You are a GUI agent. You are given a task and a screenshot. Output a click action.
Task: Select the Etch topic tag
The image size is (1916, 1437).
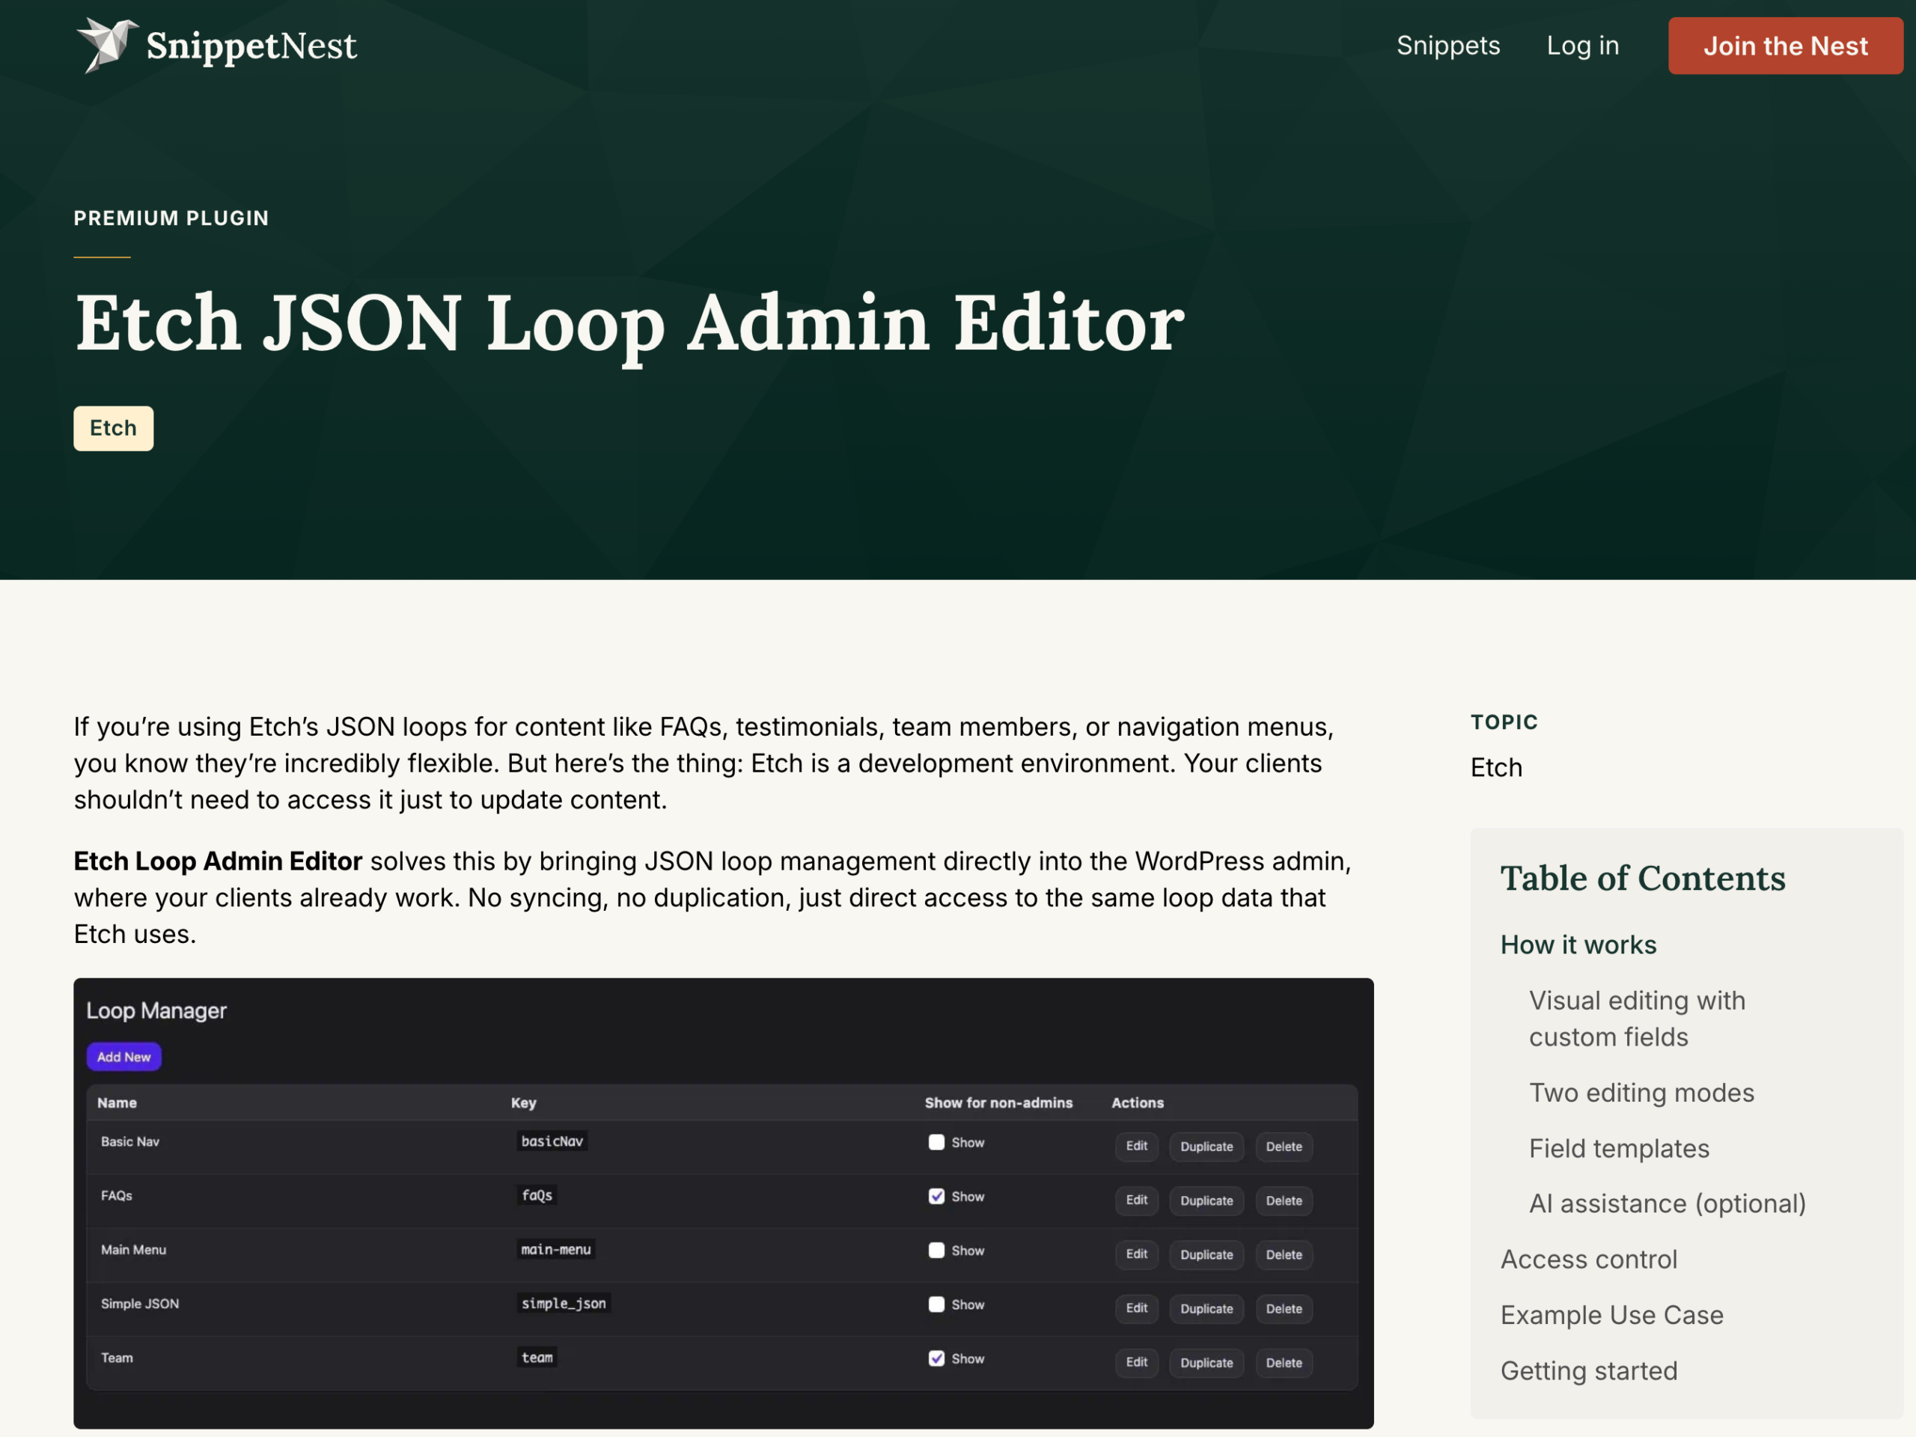pyautogui.click(x=112, y=428)
